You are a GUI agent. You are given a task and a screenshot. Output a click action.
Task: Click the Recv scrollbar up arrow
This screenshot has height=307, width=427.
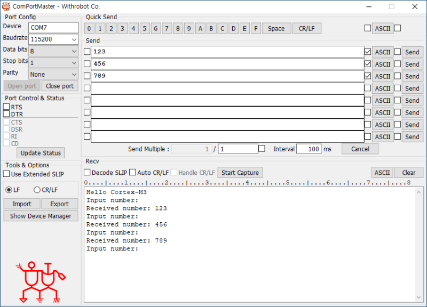pos(419,192)
